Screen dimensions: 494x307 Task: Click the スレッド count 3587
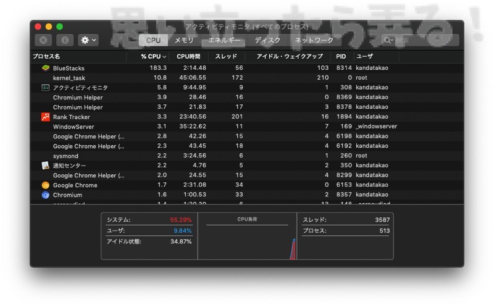coord(382,220)
